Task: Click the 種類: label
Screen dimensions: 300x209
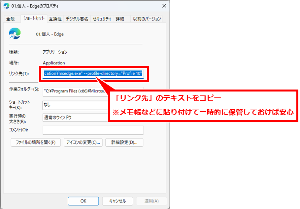Action: tap(14, 52)
